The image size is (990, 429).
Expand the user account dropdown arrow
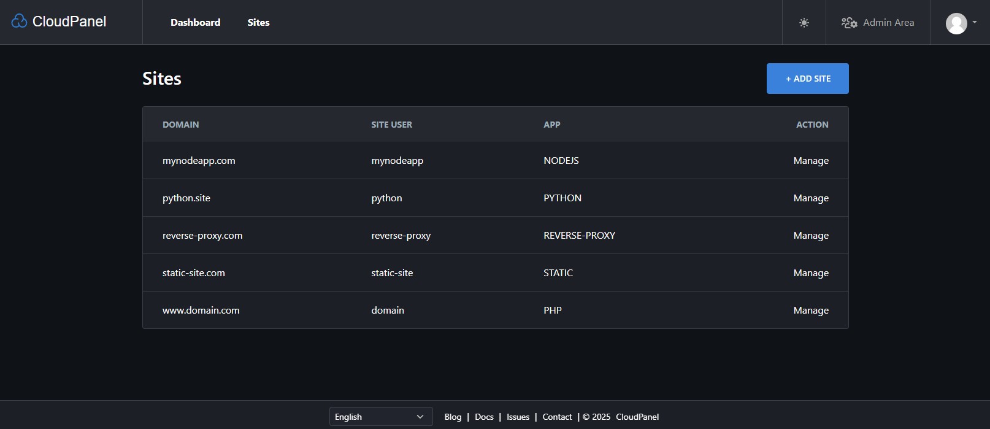coord(975,23)
